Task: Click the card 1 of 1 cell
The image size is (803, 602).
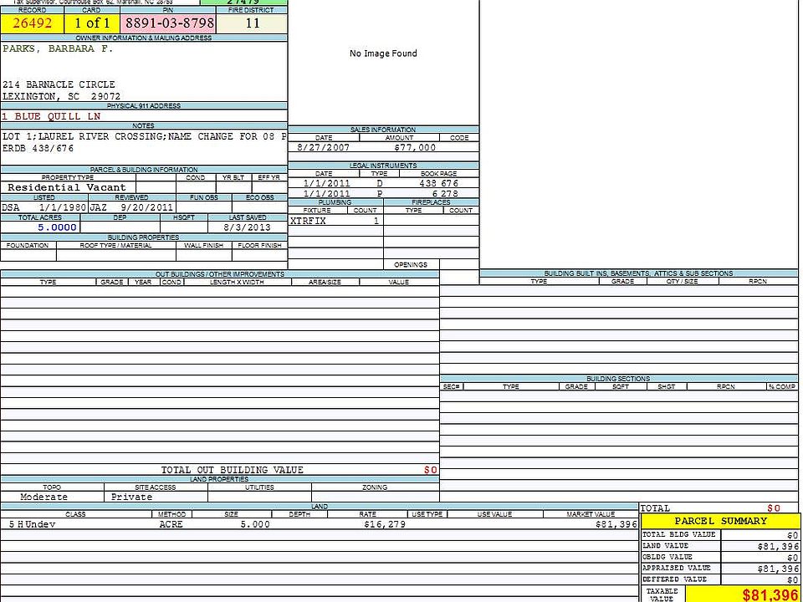Action: click(x=92, y=23)
